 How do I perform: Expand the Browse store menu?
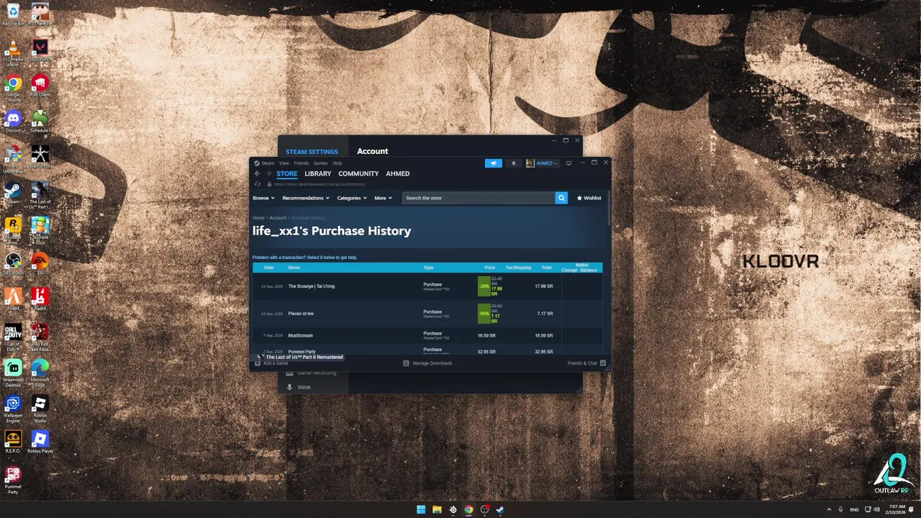tap(263, 198)
